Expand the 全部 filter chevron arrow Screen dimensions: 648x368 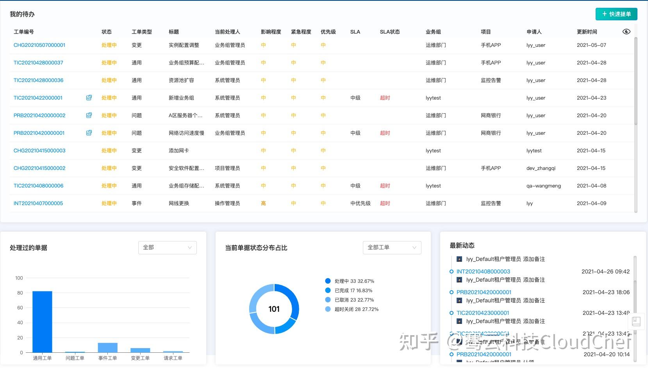(x=190, y=247)
